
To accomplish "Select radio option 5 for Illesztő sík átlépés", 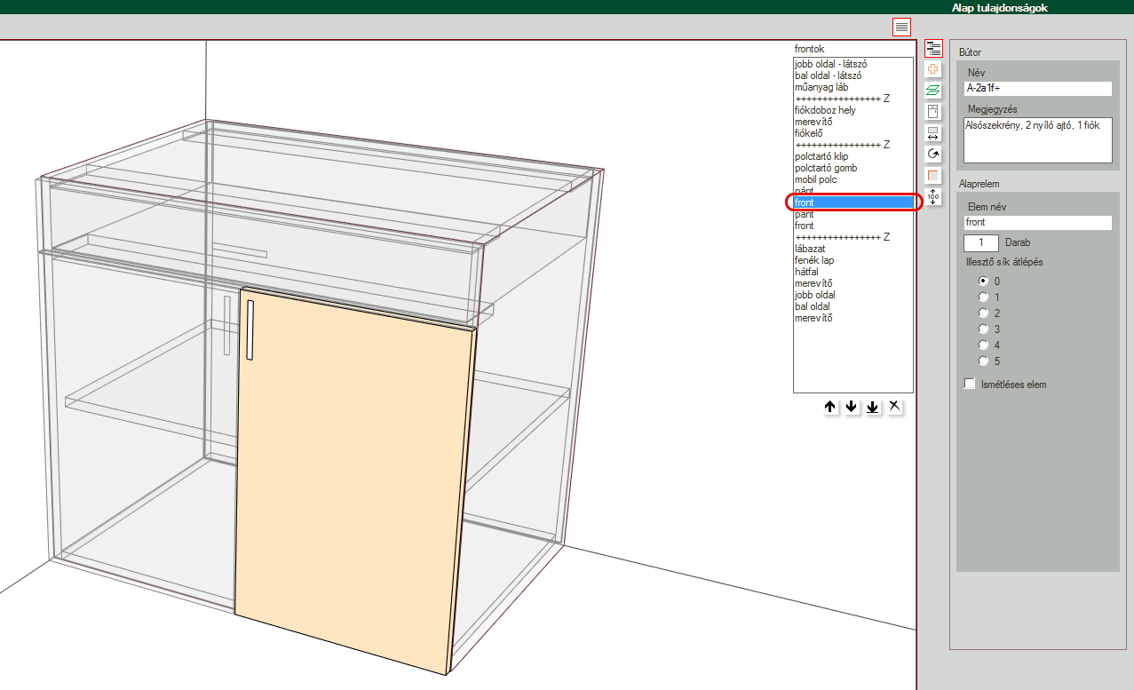I will (983, 361).
